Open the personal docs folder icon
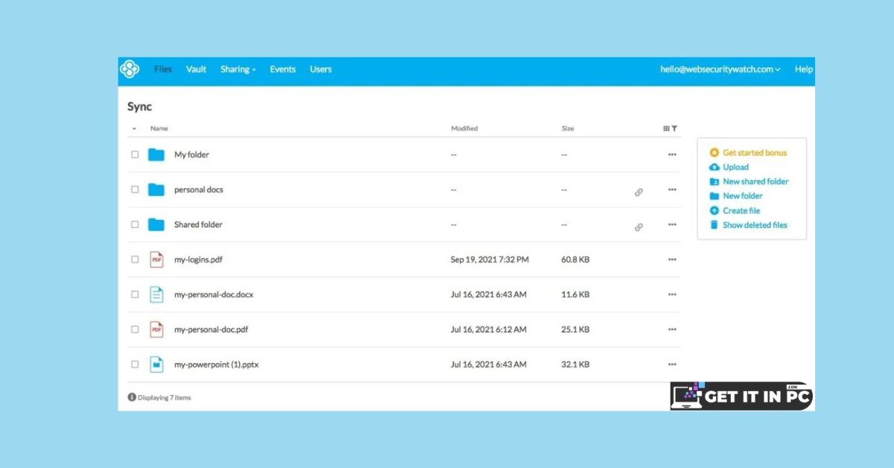The image size is (894, 468). coord(156,189)
